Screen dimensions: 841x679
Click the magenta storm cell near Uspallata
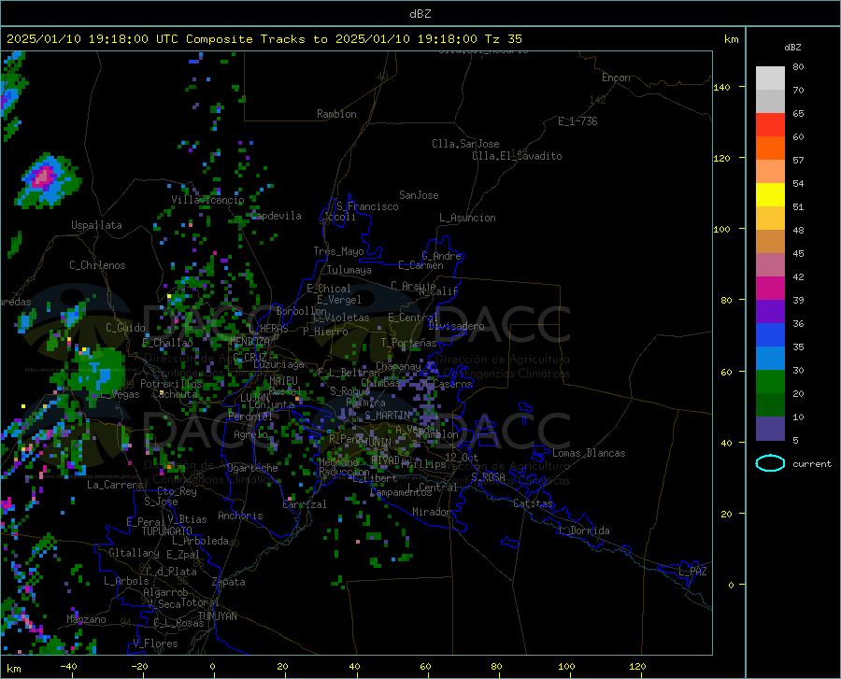tap(44, 177)
